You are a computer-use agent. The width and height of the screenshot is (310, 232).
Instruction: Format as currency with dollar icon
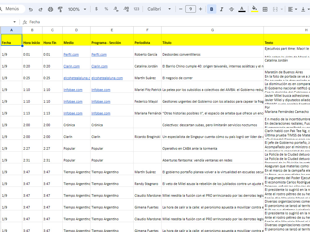click(x=96, y=9)
